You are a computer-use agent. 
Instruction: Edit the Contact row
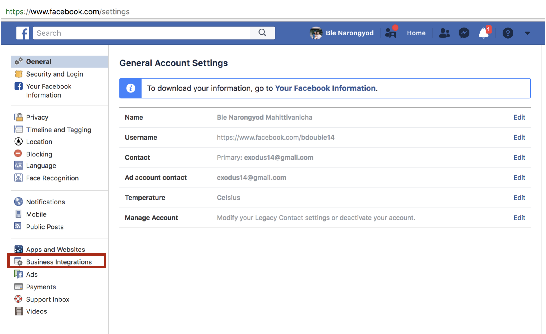tap(519, 157)
